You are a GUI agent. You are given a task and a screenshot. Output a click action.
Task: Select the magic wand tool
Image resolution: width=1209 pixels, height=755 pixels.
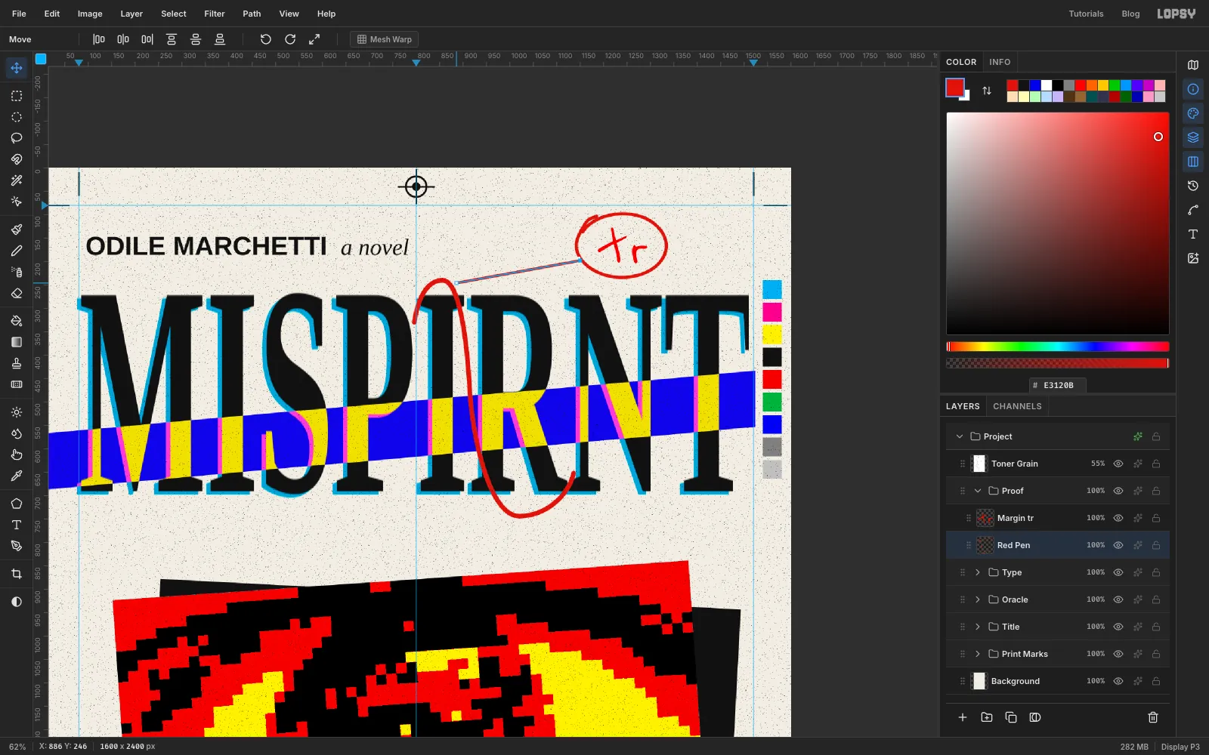pyautogui.click(x=17, y=180)
